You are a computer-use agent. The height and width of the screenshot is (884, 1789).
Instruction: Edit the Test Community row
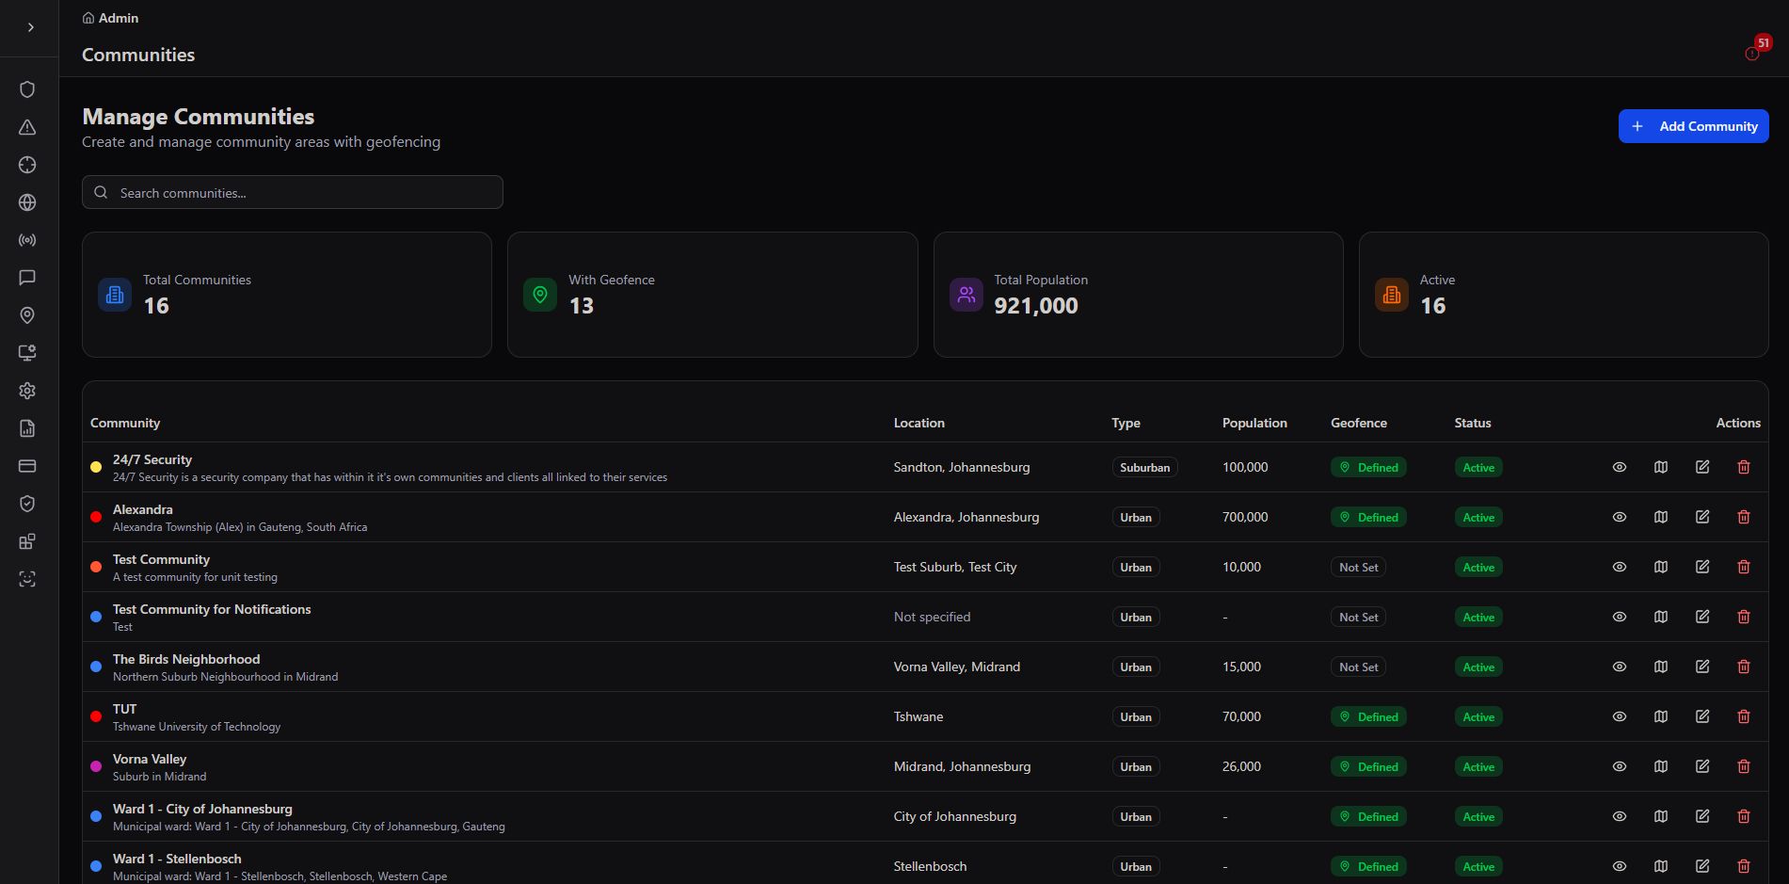(x=1702, y=567)
